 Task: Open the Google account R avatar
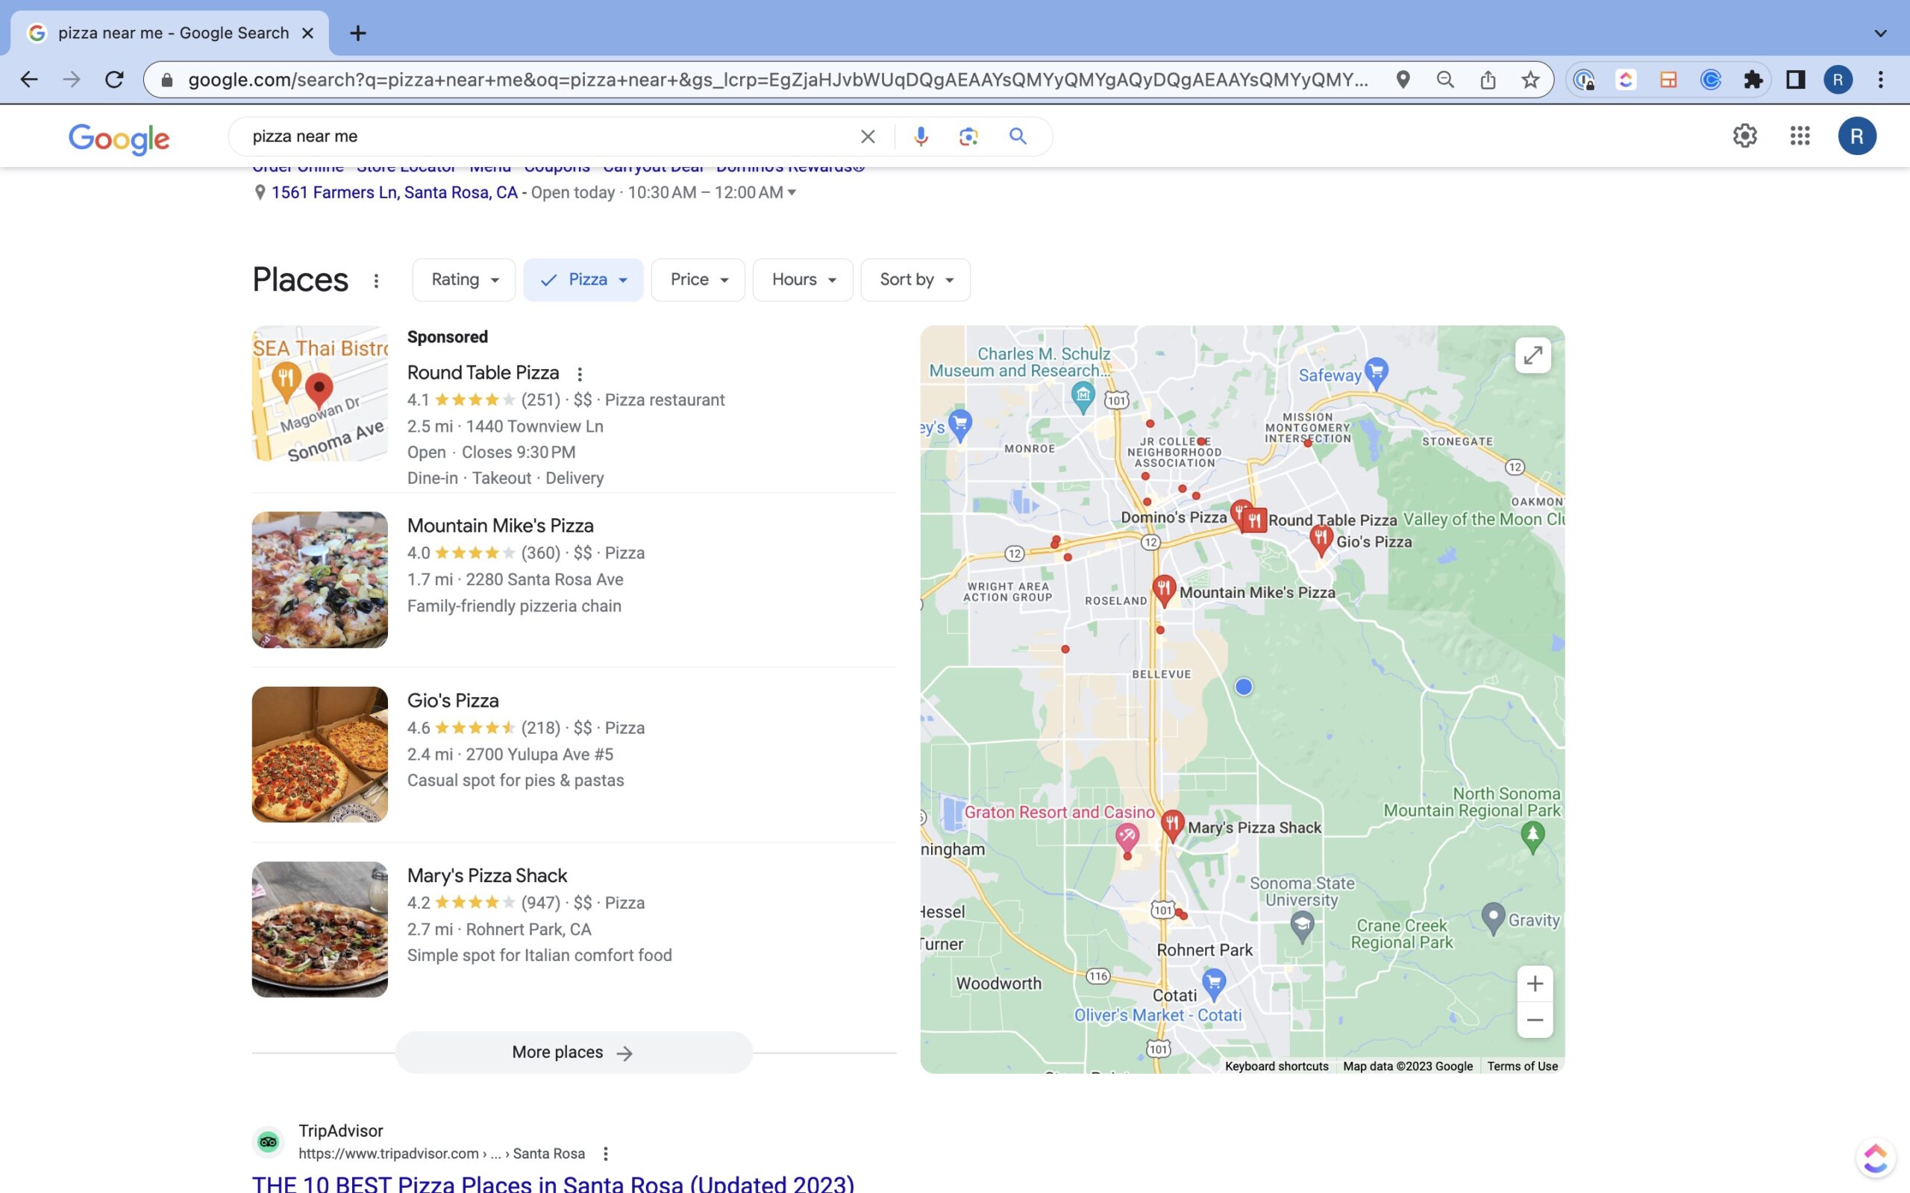[1856, 136]
